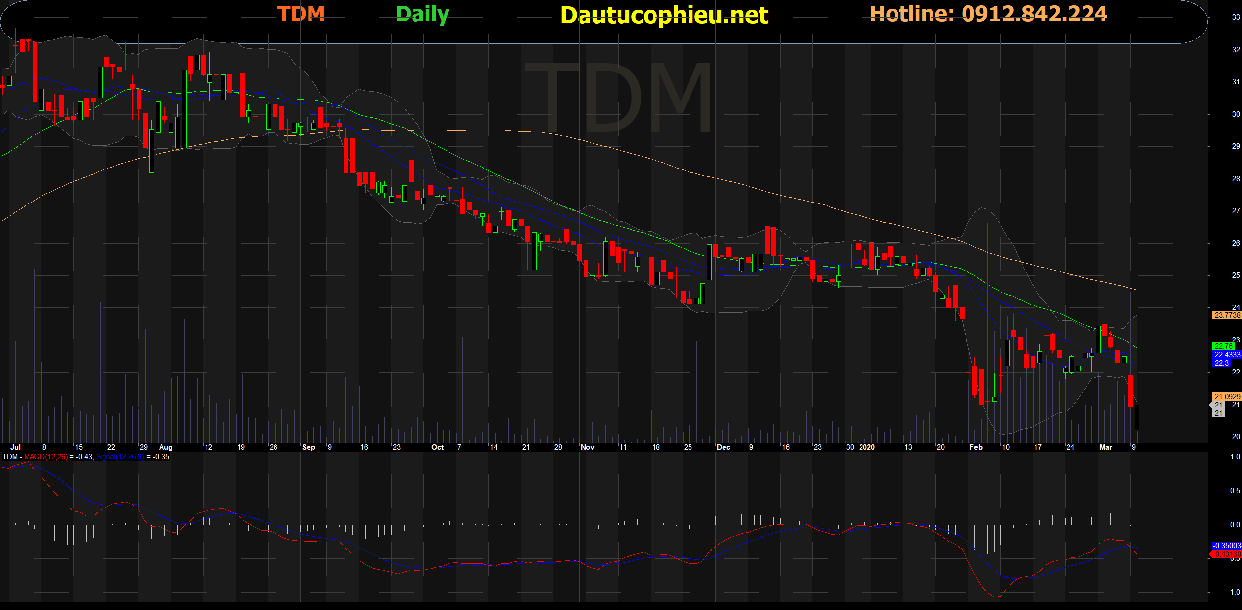This screenshot has width=1242, height=610.
Task: Select the Feb marker on date axis
Action: point(976,447)
